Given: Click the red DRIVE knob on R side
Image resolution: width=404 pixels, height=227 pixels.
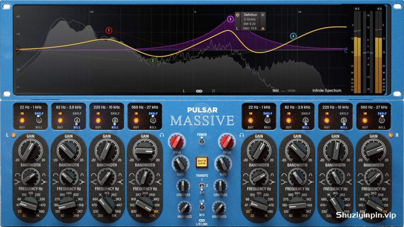Looking at the screenshot, I should pos(227,142).
